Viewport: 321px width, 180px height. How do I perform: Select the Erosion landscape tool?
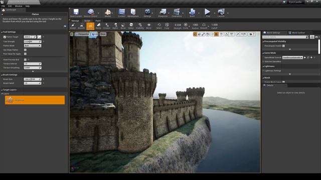(x=107, y=26)
